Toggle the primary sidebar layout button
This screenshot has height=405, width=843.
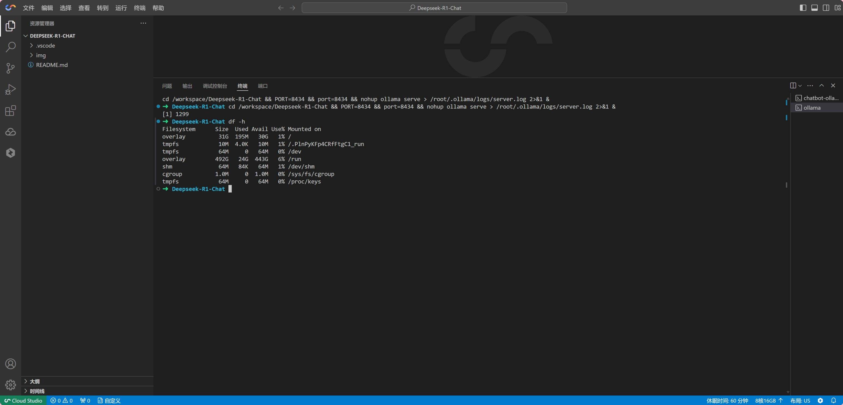[803, 8]
